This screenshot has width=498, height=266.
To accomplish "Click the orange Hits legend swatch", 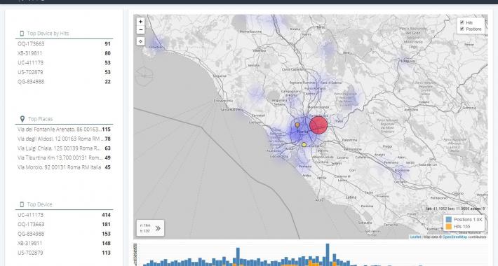I will 449,226.
